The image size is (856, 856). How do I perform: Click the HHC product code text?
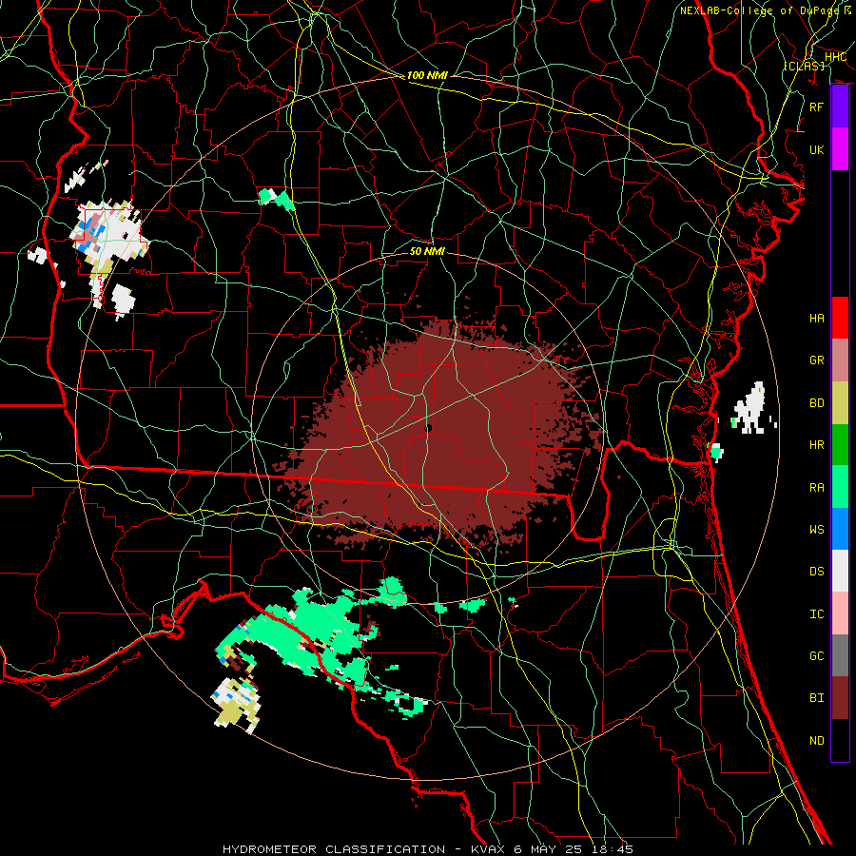point(835,57)
